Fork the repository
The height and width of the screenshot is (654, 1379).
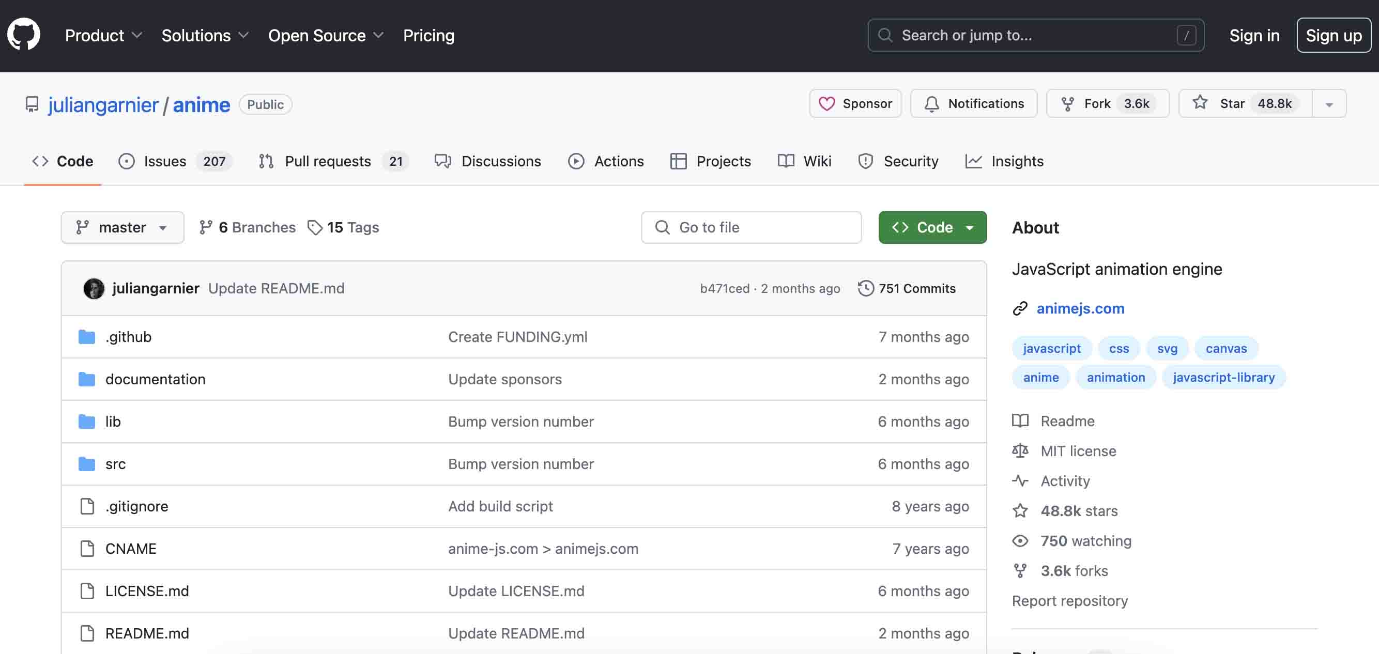coord(1108,103)
